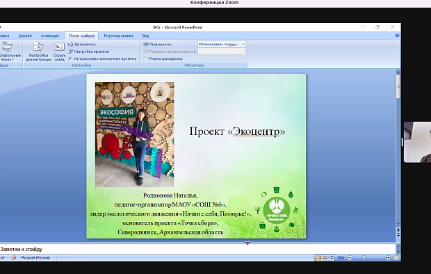Open the Вид tab

tap(145, 35)
